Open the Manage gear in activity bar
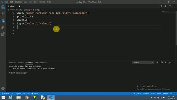Viewport: 177px width, 100px height. (x=3, y=88)
